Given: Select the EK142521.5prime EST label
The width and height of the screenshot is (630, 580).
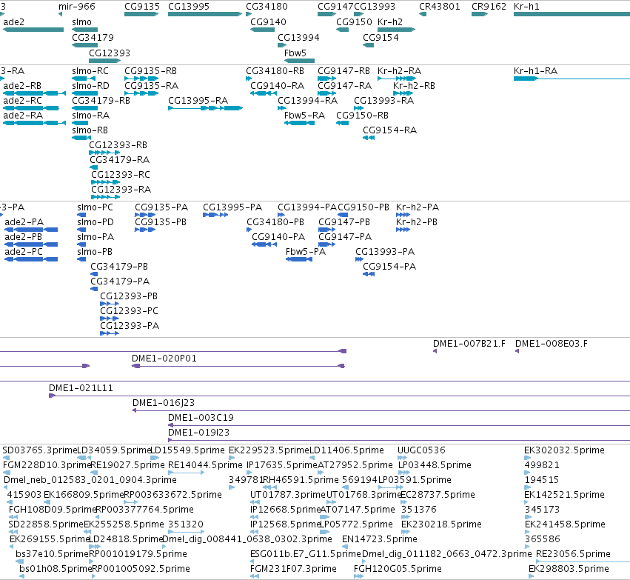Looking at the screenshot, I should tap(565, 495).
